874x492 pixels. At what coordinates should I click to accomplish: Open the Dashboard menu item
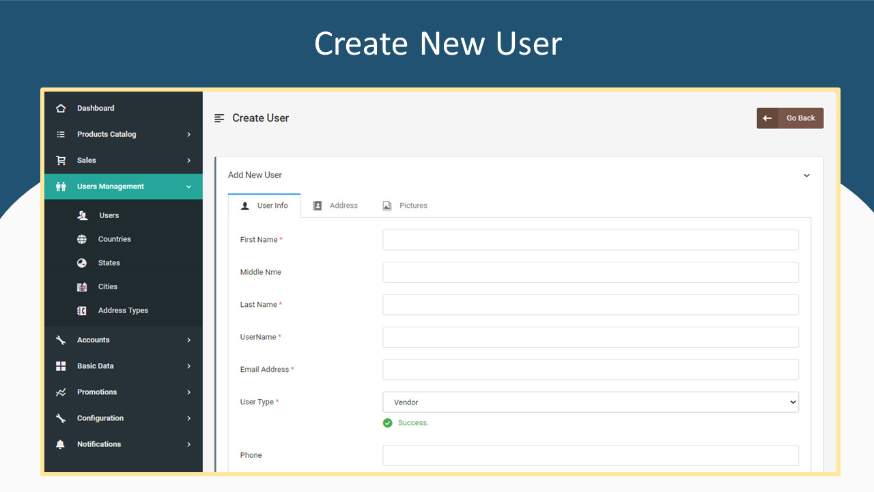124,108
